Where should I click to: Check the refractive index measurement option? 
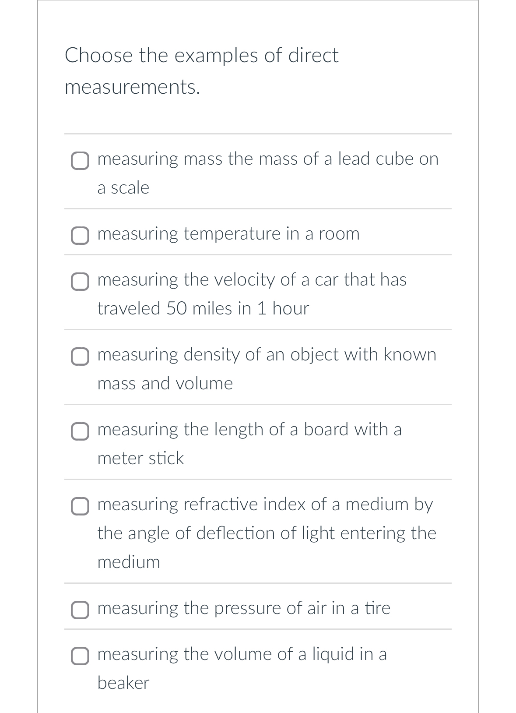pos(80,506)
